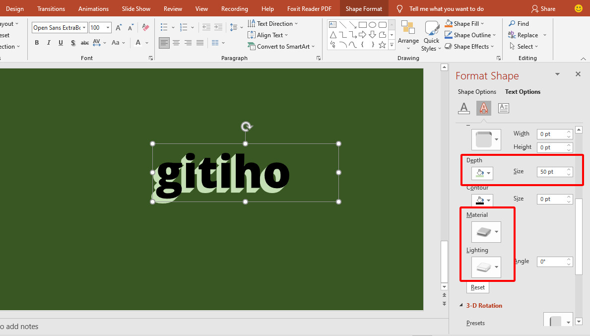Switch to the Shape Options tab
The height and width of the screenshot is (336, 590).
click(476, 91)
